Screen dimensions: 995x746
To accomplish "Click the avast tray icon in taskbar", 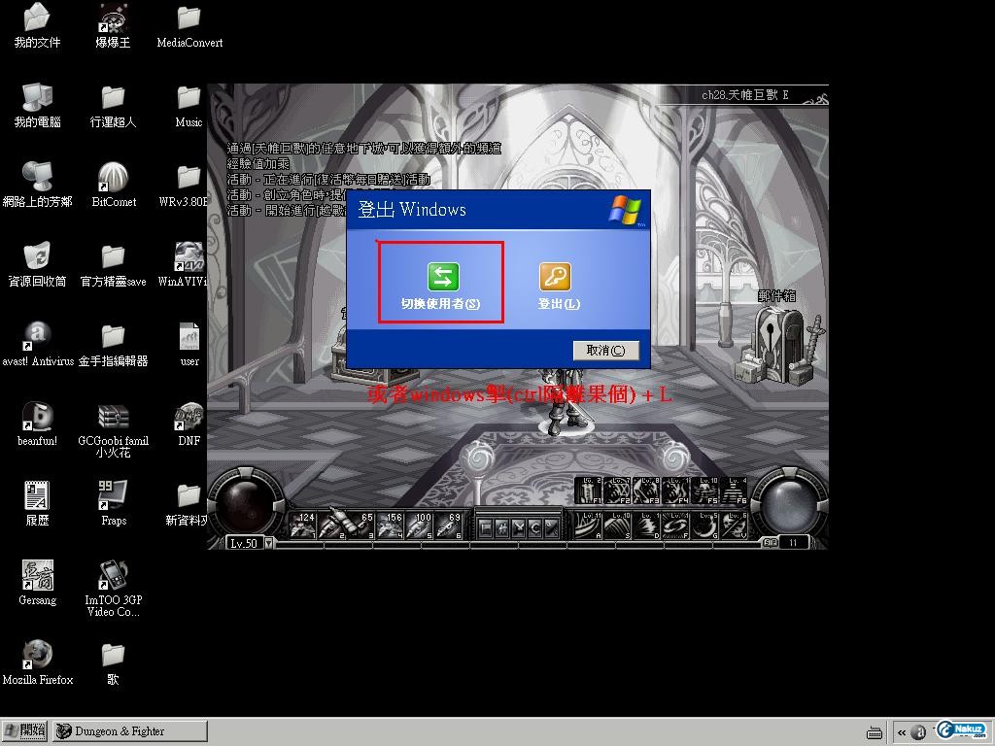I will 918,732.
